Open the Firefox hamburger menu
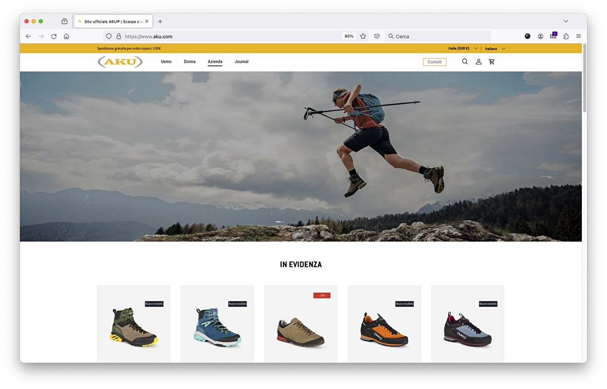The image size is (607, 389). pos(579,36)
